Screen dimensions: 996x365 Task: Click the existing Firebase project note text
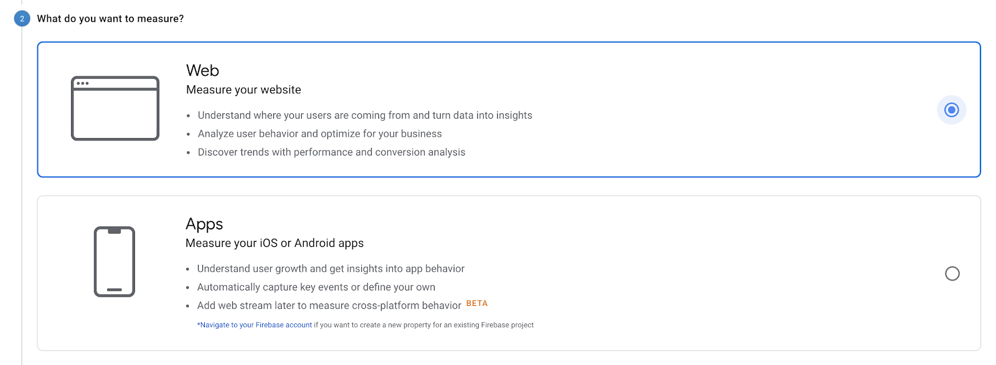[x=423, y=325]
